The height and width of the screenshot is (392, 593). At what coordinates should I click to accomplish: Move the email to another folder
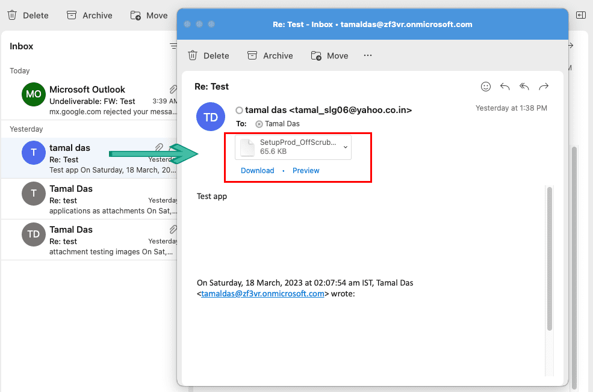pyautogui.click(x=329, y=55)
